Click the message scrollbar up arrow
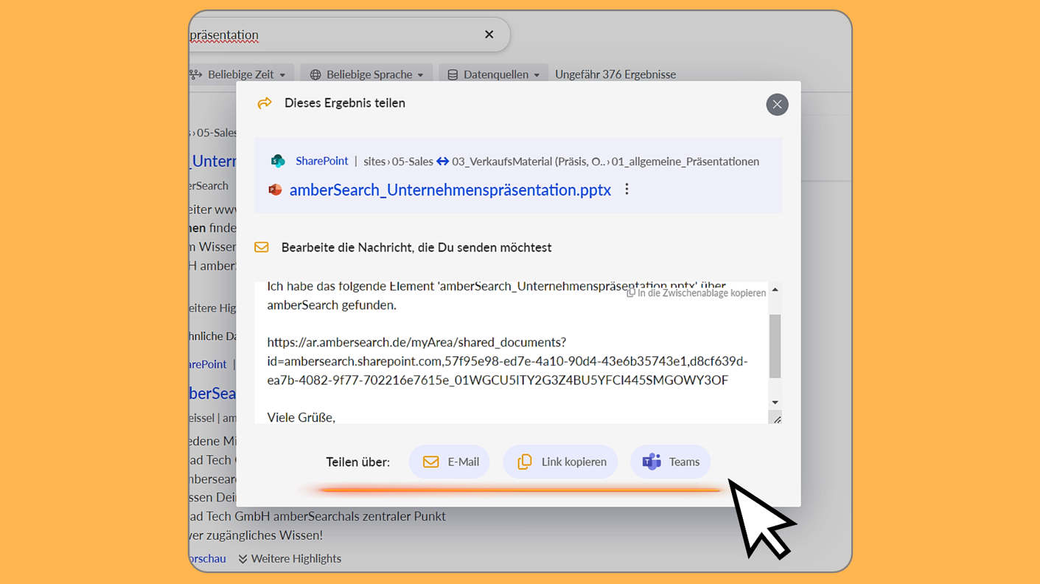This screenshot has width=1040, height=584. click(x=775, y=290)
